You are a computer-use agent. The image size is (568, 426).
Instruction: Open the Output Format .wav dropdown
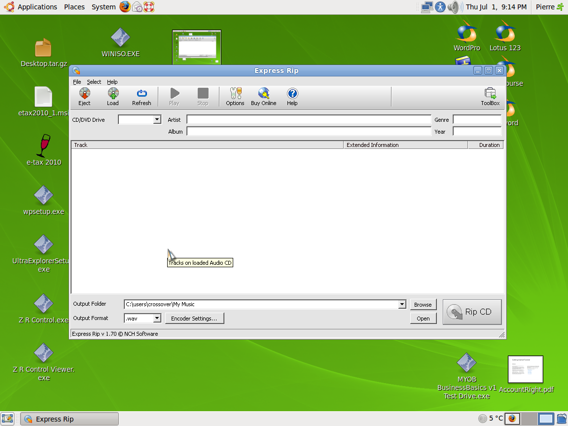point(157,319)
